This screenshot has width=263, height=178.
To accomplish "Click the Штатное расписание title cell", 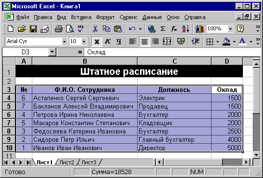I will 129,71.
